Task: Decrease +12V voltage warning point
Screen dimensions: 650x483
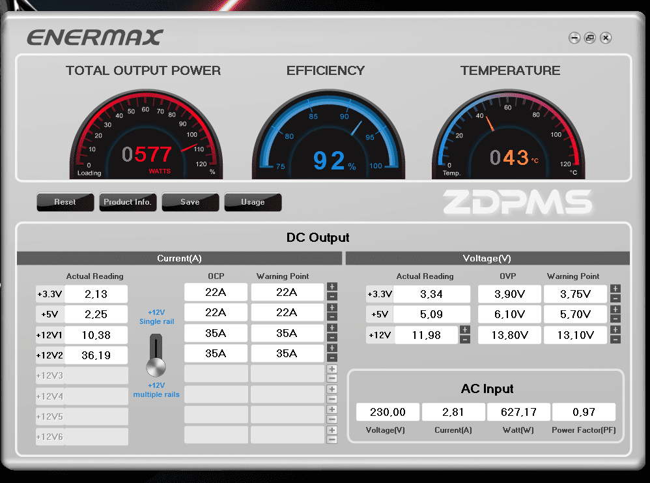Action: [x=615, y=339]
